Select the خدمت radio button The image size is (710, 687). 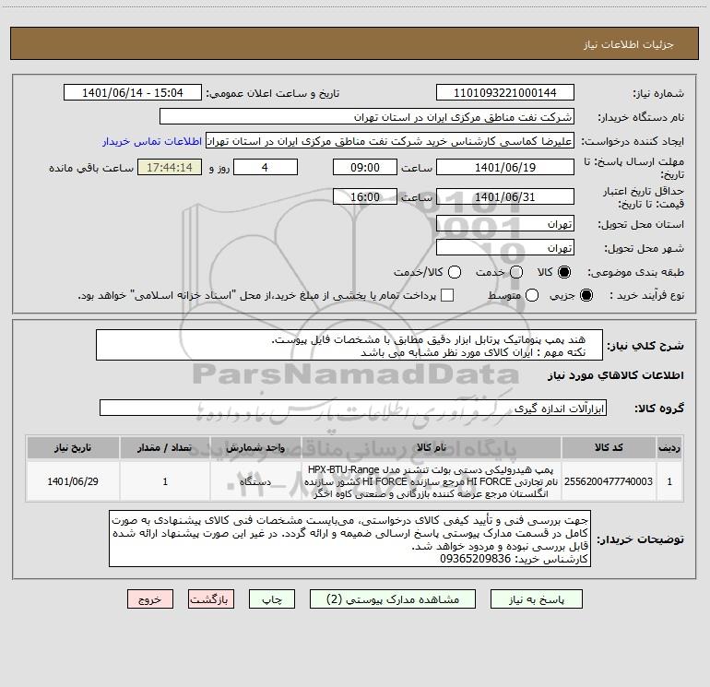click(516, 272)
